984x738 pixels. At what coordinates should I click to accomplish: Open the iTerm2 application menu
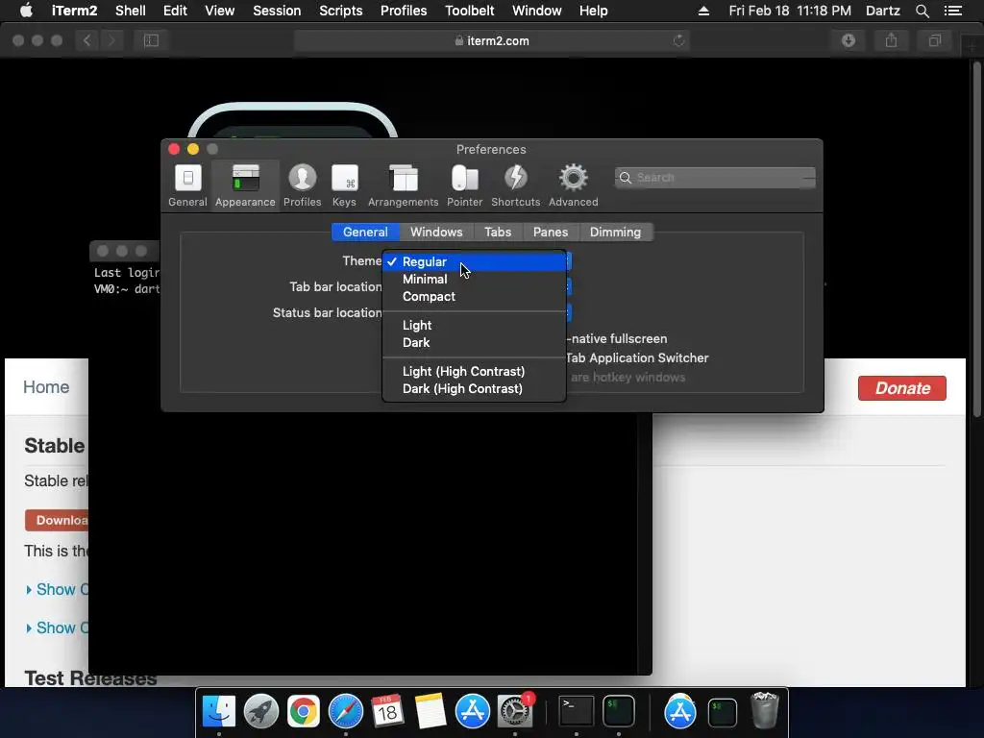(74, 11)
